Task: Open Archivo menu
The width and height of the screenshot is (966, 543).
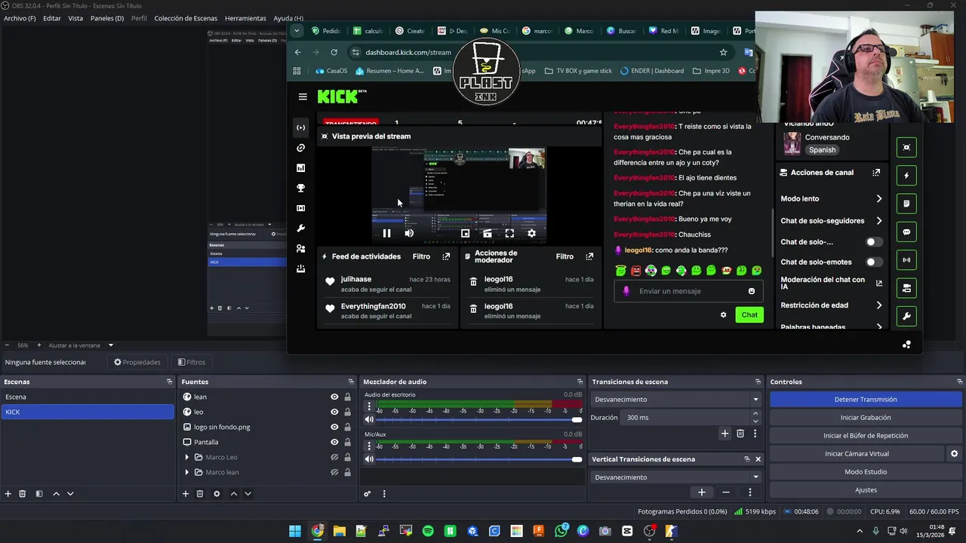Action: (20, 18)
